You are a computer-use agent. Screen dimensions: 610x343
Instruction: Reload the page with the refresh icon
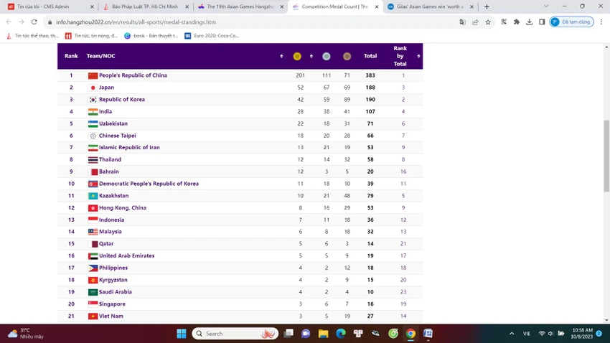click(x=34, y=22)
